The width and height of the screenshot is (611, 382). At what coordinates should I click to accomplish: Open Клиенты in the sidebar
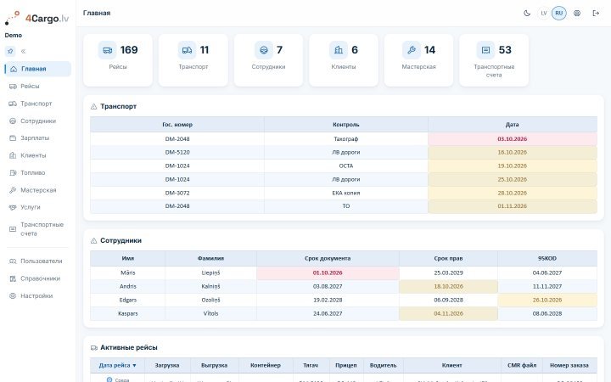[x=38, y=155]
